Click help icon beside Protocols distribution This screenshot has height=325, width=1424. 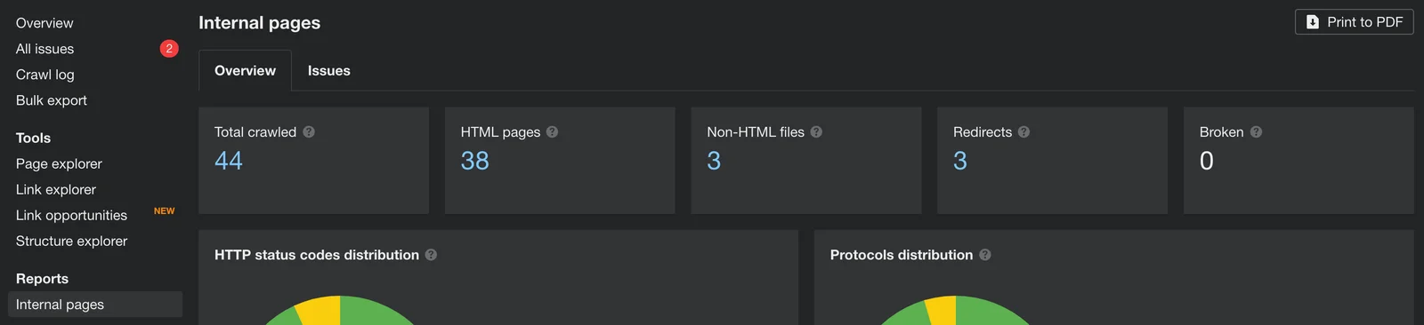click(x=984, y=255)
